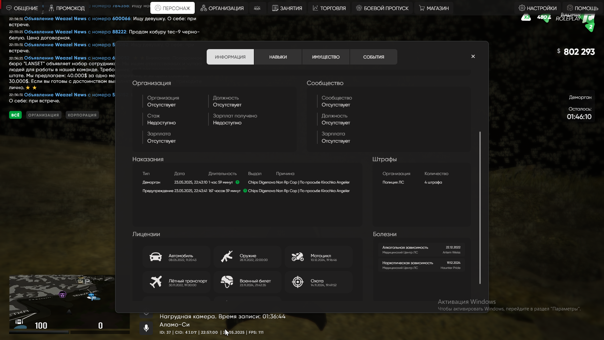Click the health progress bar under 100
This screenshot has height=340, width=604.
coord(39,332)
